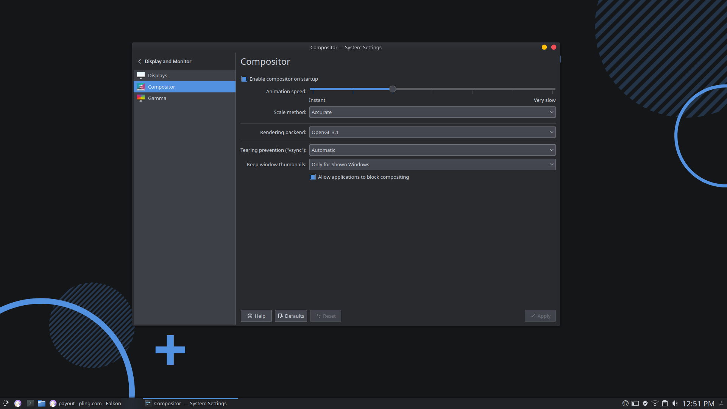Click the Instant slider label

pyautogui.click(x=317, y=100)
